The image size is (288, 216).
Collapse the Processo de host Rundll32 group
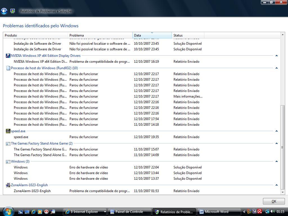[276, 68]
